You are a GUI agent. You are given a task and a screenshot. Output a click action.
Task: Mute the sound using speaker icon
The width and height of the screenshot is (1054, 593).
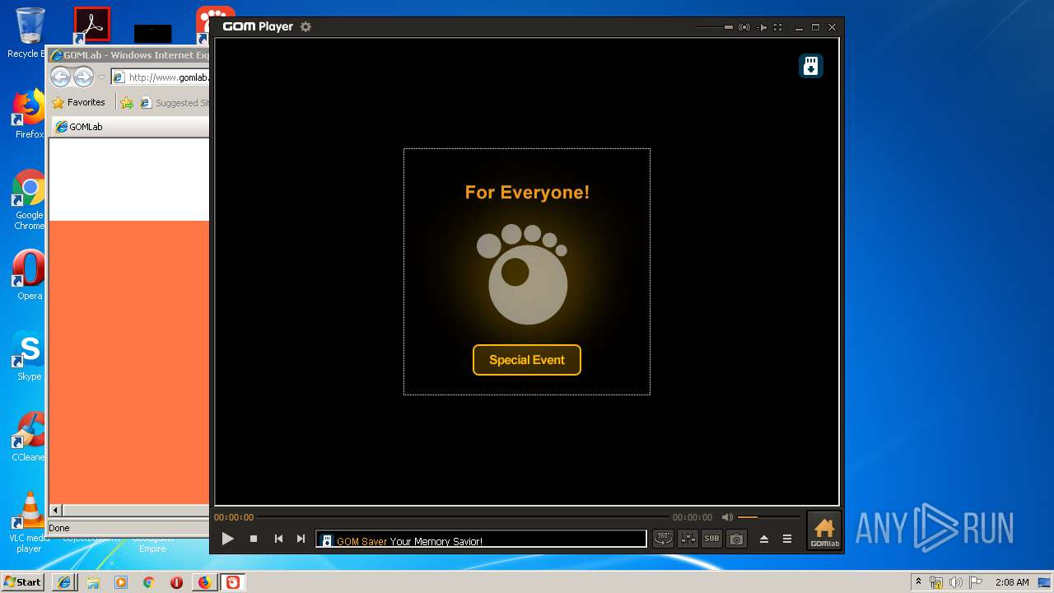point(727,517)
